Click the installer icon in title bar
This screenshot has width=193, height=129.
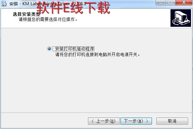click(x=4, y=3)
